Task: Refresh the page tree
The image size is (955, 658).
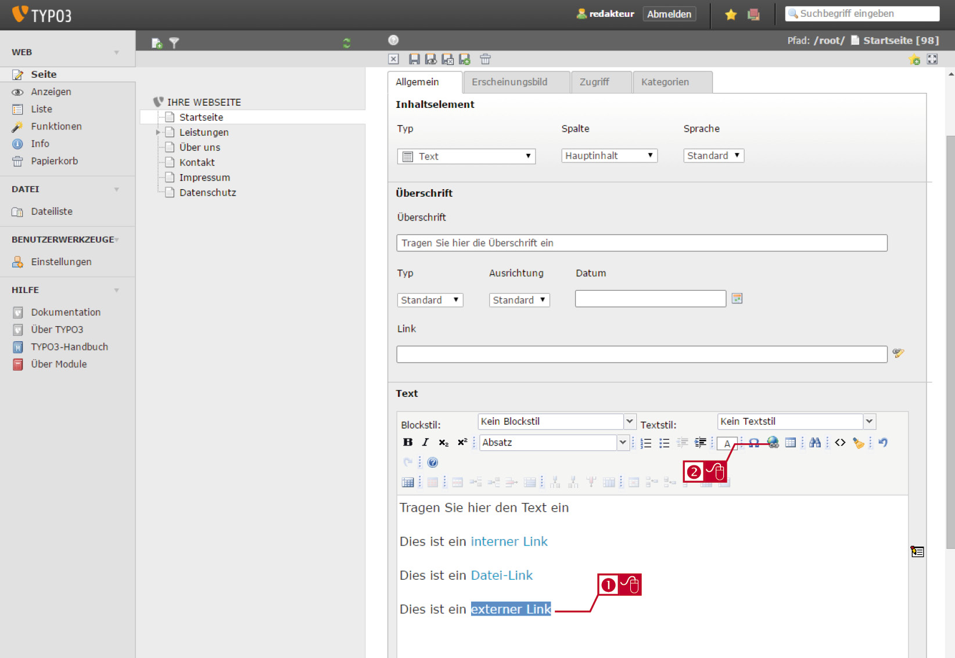Action: click(347, 43)
